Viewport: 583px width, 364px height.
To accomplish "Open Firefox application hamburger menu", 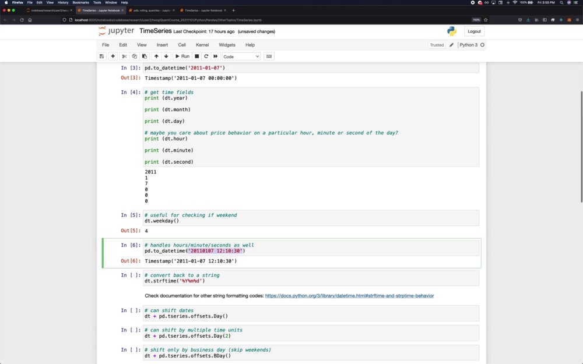I will (577, 20).
